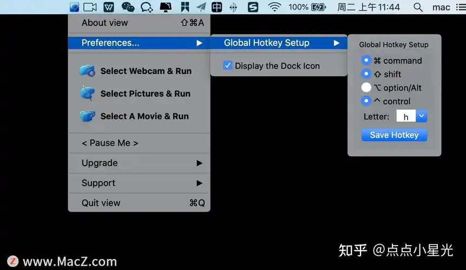This screenshot has height=270, width=466.
Task: Select Select A Movie & Run menu entry
Action: point(139,116)
